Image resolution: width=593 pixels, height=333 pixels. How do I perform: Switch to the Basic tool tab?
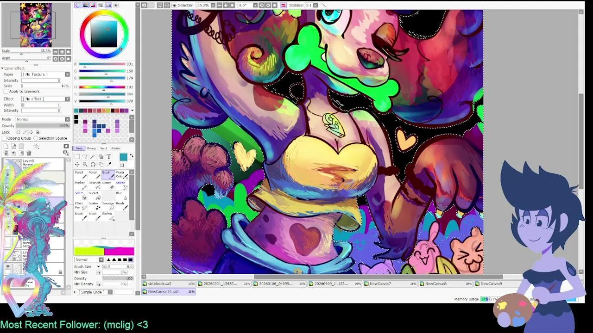tap(79, 148)
